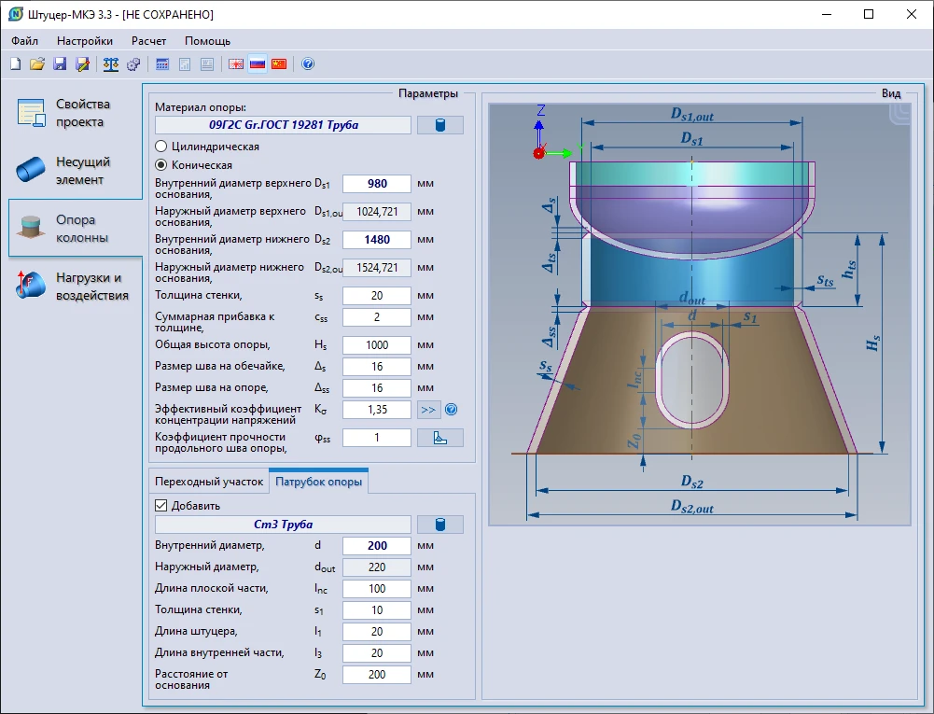
Task: Open a file with the folder icon
Action: pos(37,64)
